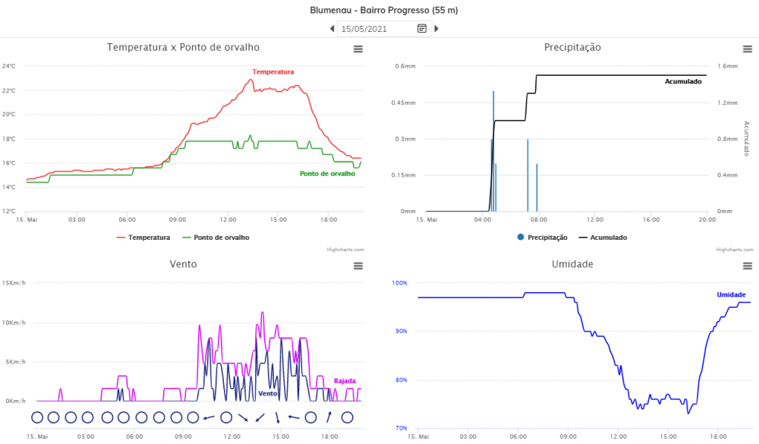Image resolution: width=759 pixels, height=444 pixels.
Task: Open the Umidade chart hamburger menu
Action: tap(748, 266)
